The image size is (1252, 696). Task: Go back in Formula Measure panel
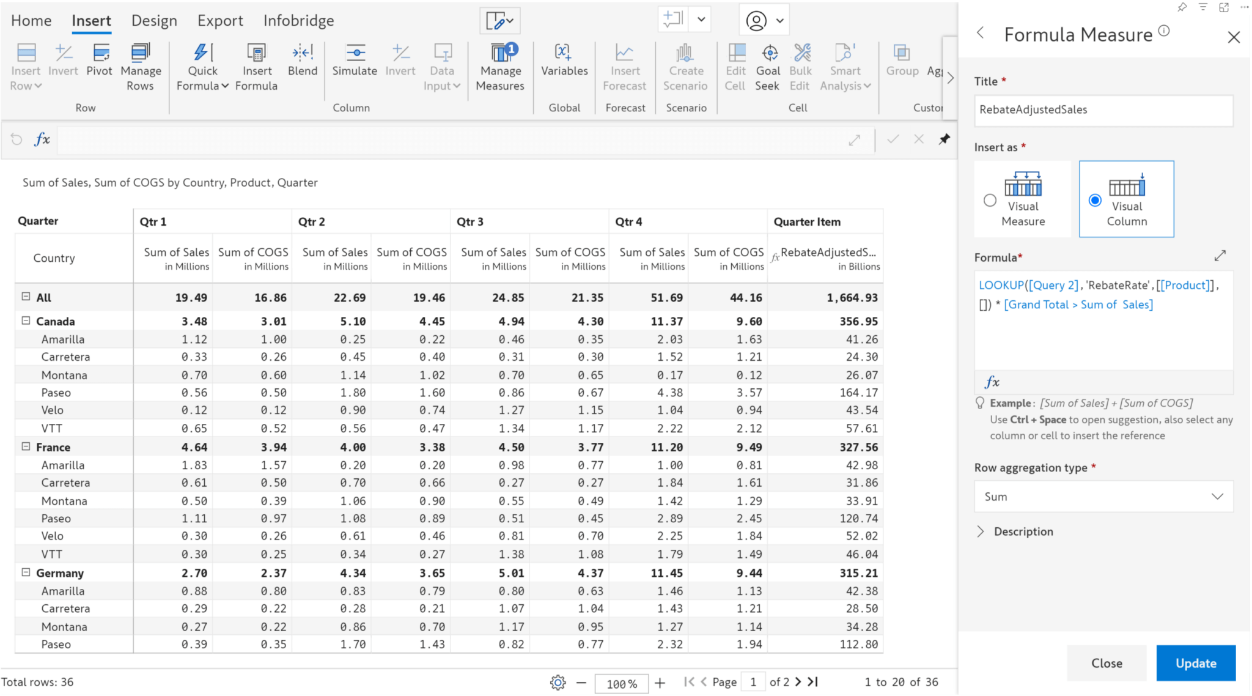point(981,33)
